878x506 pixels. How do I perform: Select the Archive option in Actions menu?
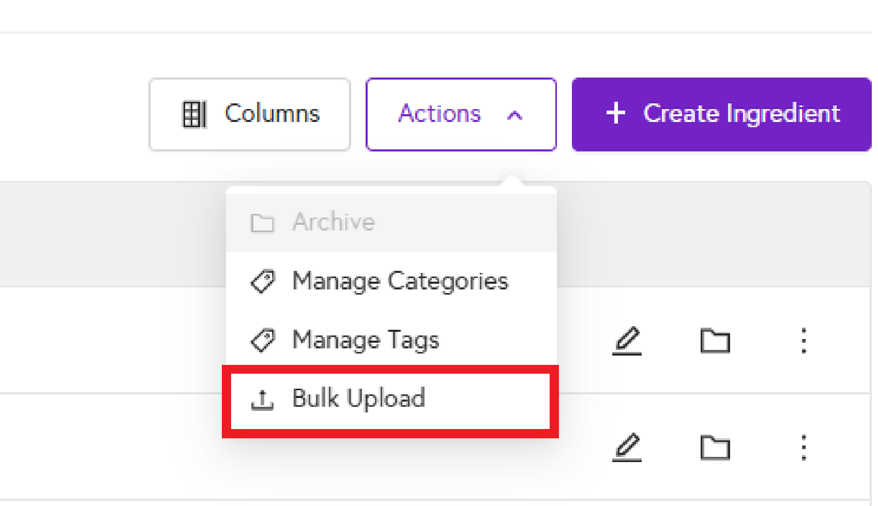[334, 222]
